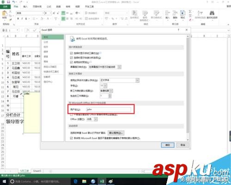Select the Sheet3 worksheet tab
This screenshot has width=231, height=185.
point(37,171)
